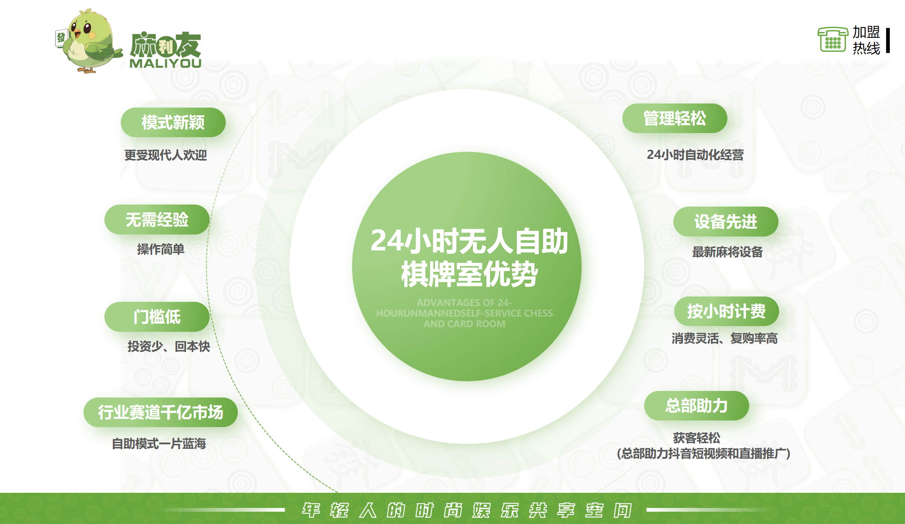Click the green bird mascot logo
The width and height of the screenshot is (905, 524).
pos(88,41)
